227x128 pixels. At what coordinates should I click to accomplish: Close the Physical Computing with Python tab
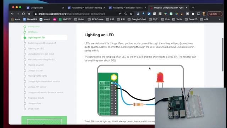click(187, 8)
